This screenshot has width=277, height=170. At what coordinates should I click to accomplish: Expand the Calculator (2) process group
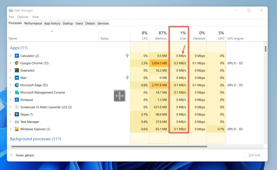tap(11, 55)
